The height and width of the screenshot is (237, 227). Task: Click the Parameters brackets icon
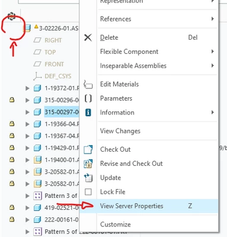point(88,98)
